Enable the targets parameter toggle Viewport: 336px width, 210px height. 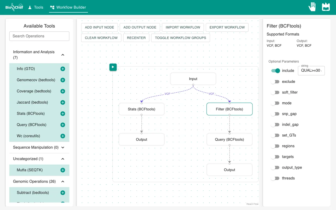point(276,157)
